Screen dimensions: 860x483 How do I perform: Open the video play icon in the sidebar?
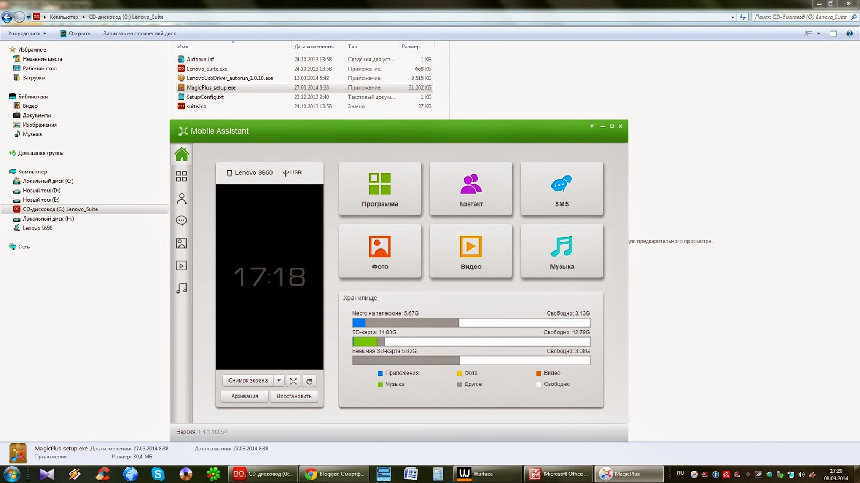pyautogui.click(x=182, y=266)
